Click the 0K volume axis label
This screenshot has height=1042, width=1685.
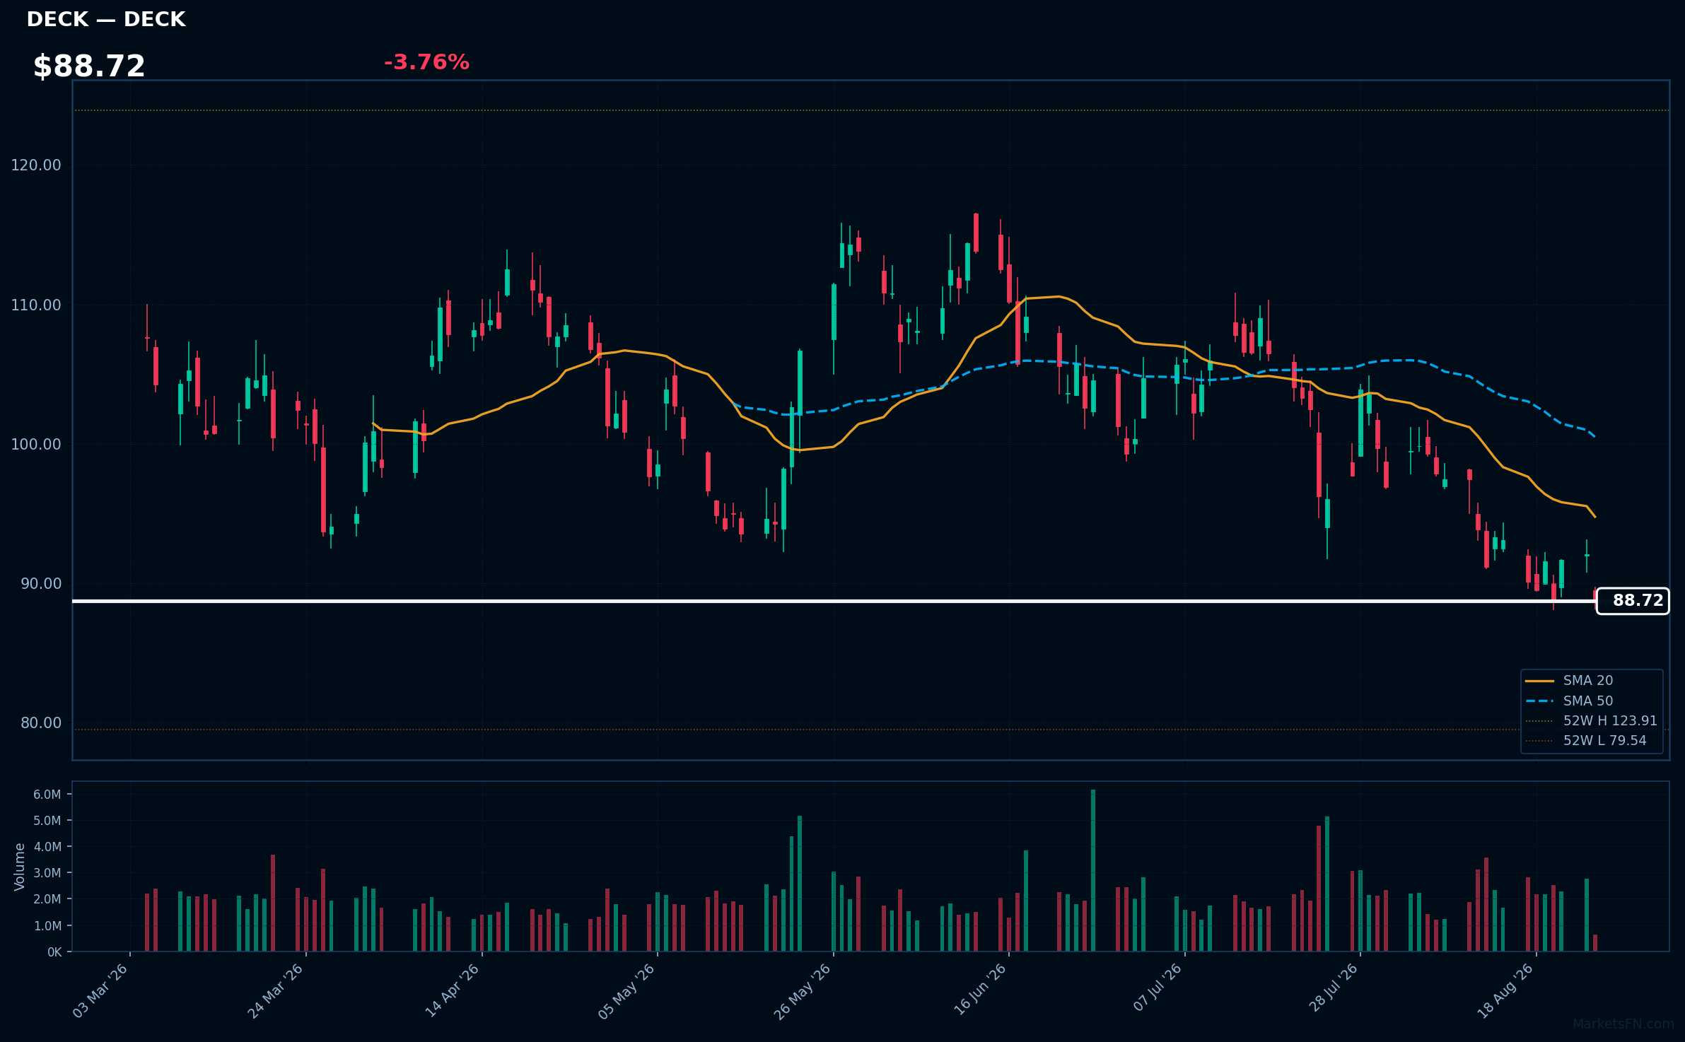[x=54, y=952]
